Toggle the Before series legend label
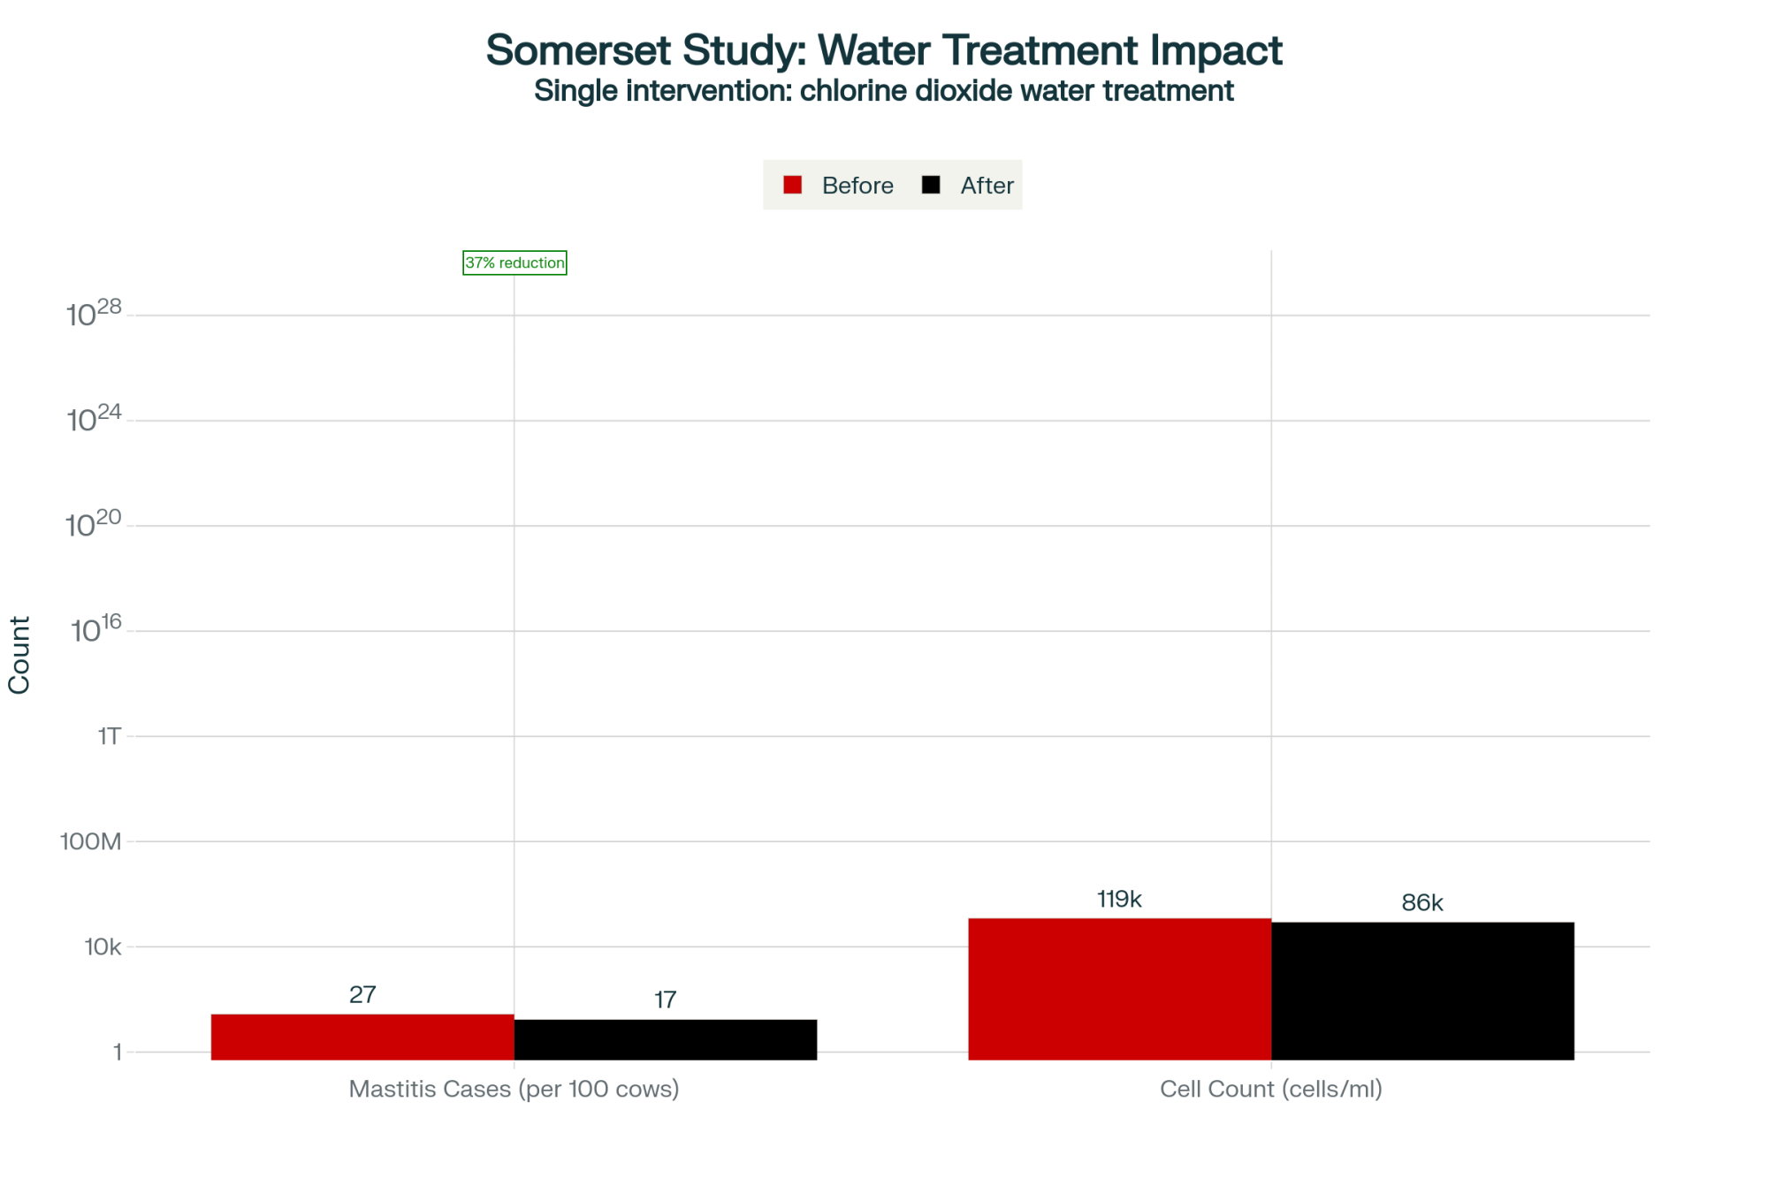This screenshot has height=1178, width=1768. click(x=857, y=186)
